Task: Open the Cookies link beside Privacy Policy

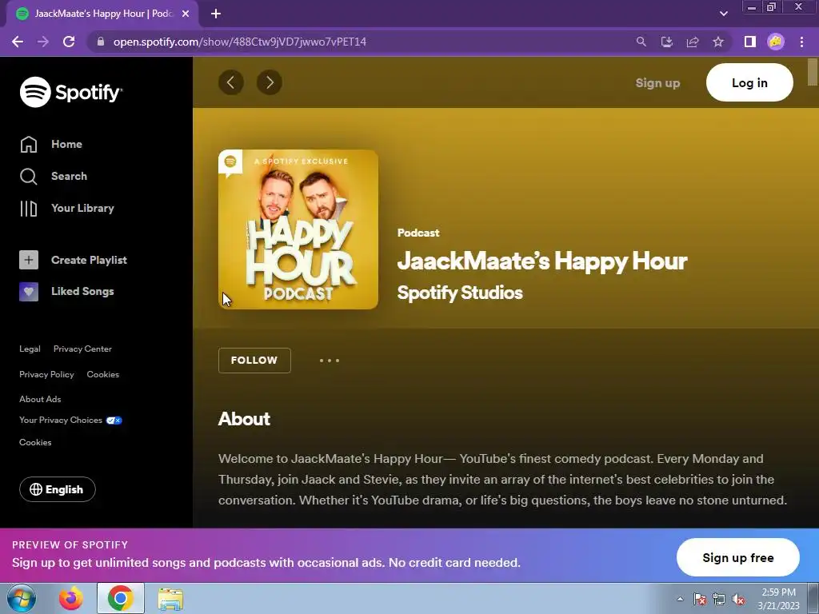Action: pos(103,374)
